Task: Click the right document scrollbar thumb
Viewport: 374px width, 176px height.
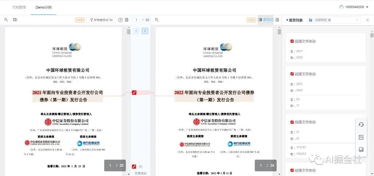Action: point(279,32)
